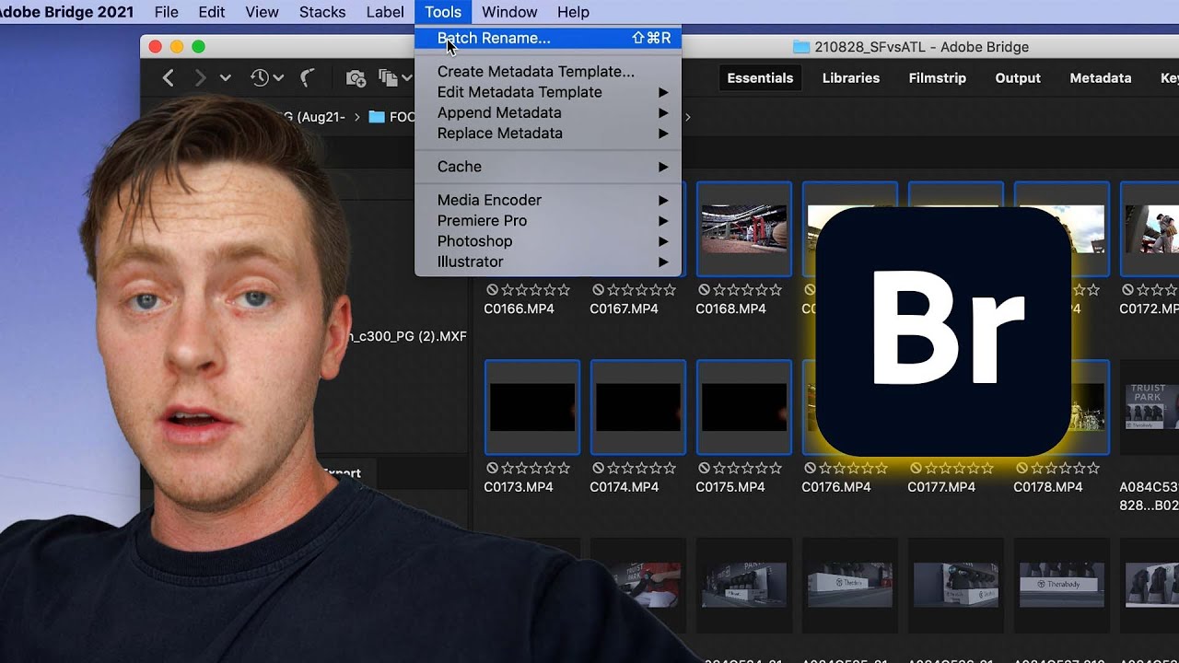This screenshot has width=1179, height=663.
Task: Expand the Cache submenu
Action: pos(662,167)
